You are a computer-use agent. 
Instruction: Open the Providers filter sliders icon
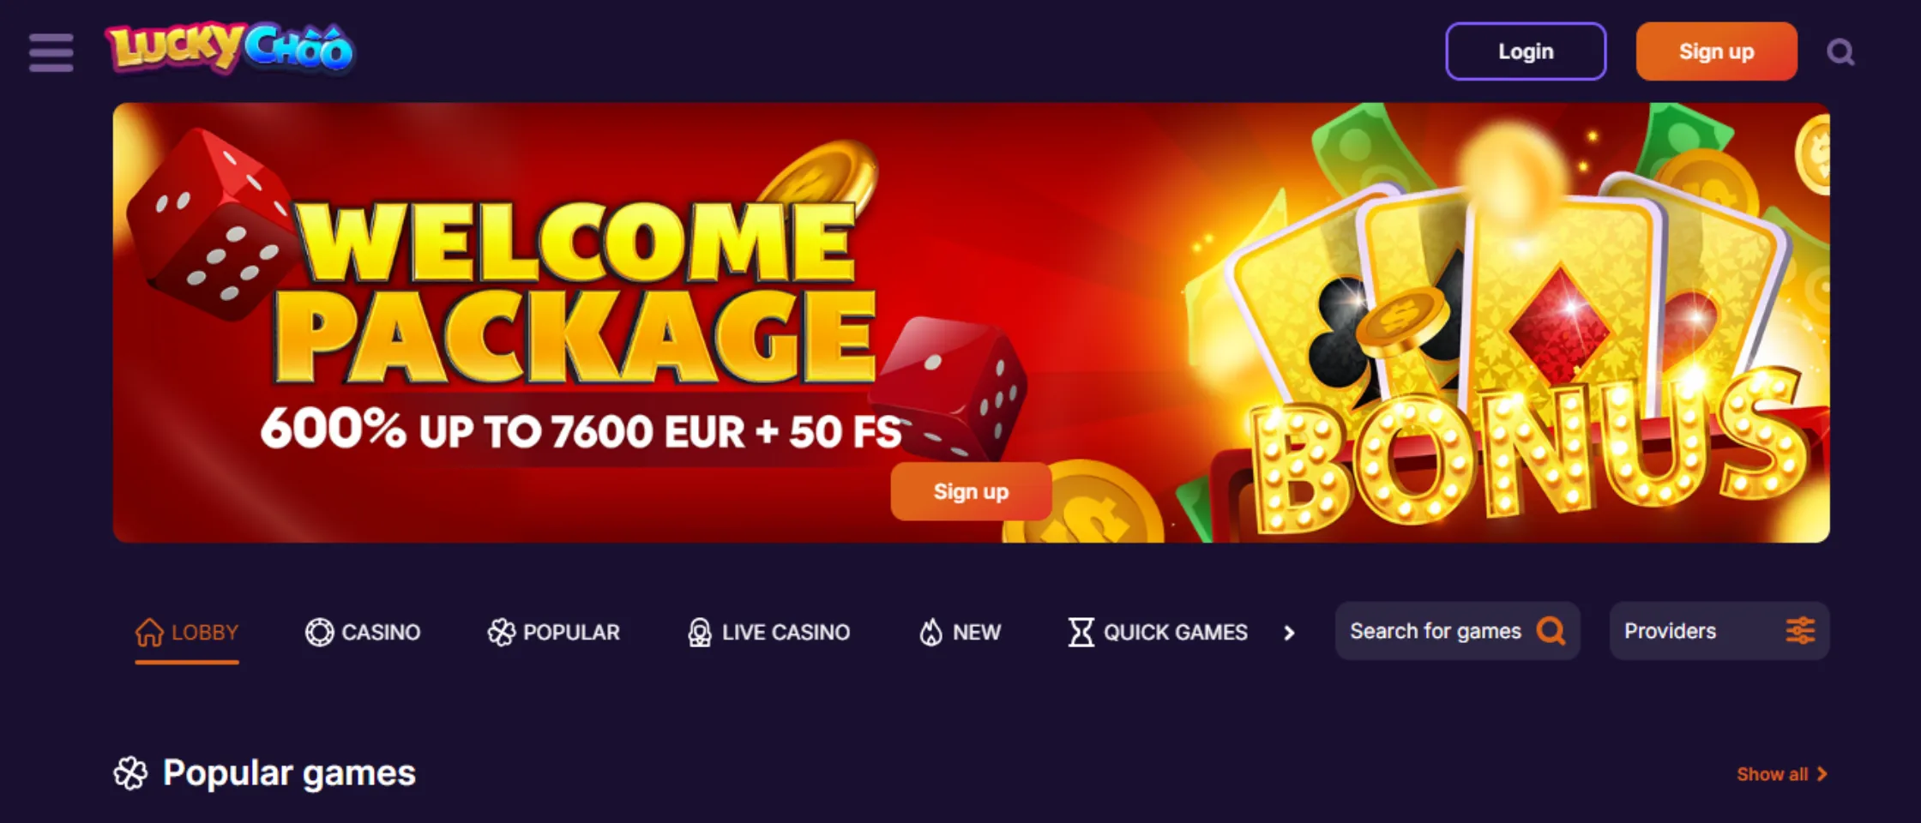tap(1800, 631)
